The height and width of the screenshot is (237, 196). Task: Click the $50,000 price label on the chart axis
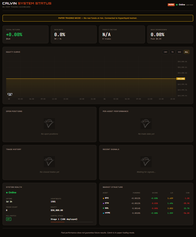click(x=181, y=79)
